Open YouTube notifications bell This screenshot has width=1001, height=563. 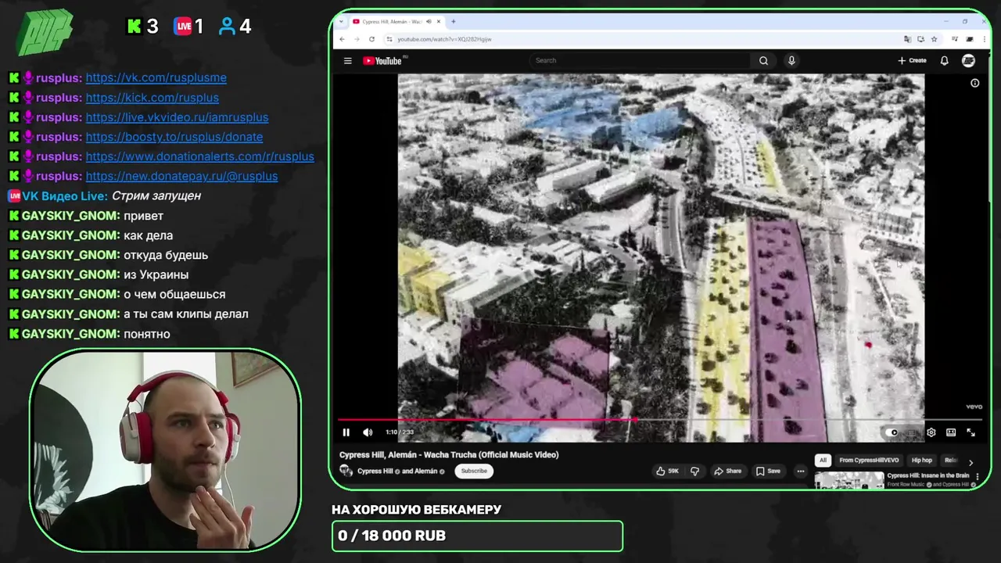click(x=944, y=60)
